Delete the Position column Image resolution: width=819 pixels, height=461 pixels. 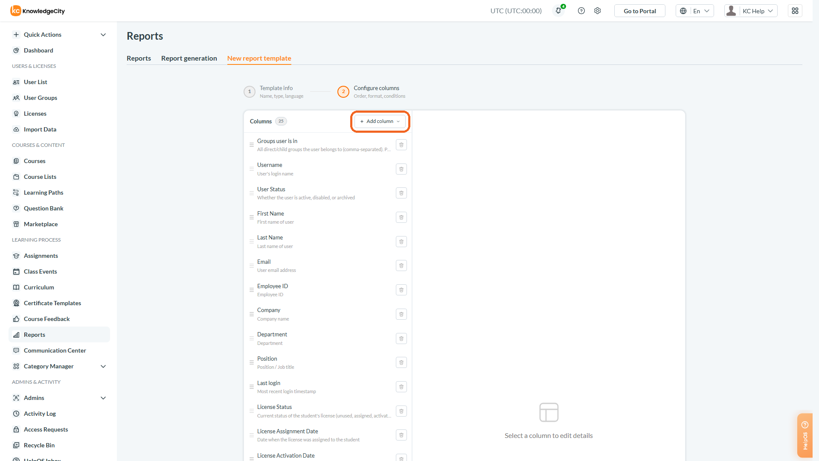401,362
